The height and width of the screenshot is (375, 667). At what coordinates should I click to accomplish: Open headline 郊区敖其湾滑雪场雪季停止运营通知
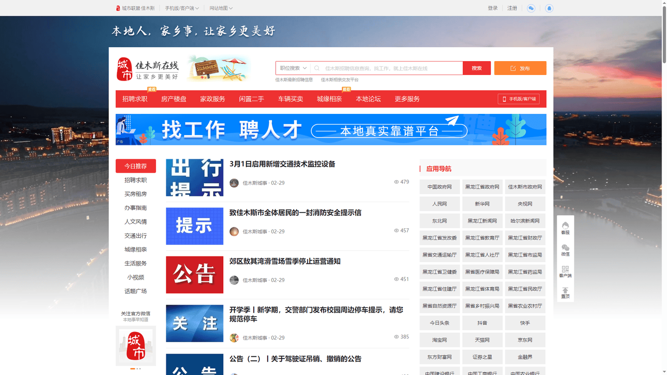pyautogui.click(x=285, y=261)
